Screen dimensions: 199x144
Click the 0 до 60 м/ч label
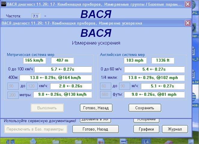tap(111, 69)
